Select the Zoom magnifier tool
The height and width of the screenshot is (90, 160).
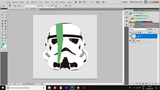(5, 41)
